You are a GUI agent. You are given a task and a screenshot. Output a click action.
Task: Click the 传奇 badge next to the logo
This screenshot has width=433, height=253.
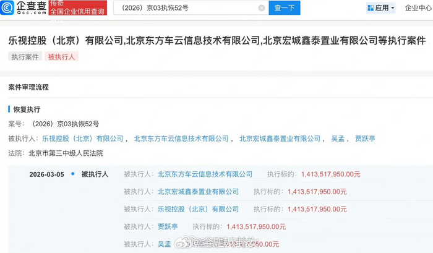(x=57, y=3)
